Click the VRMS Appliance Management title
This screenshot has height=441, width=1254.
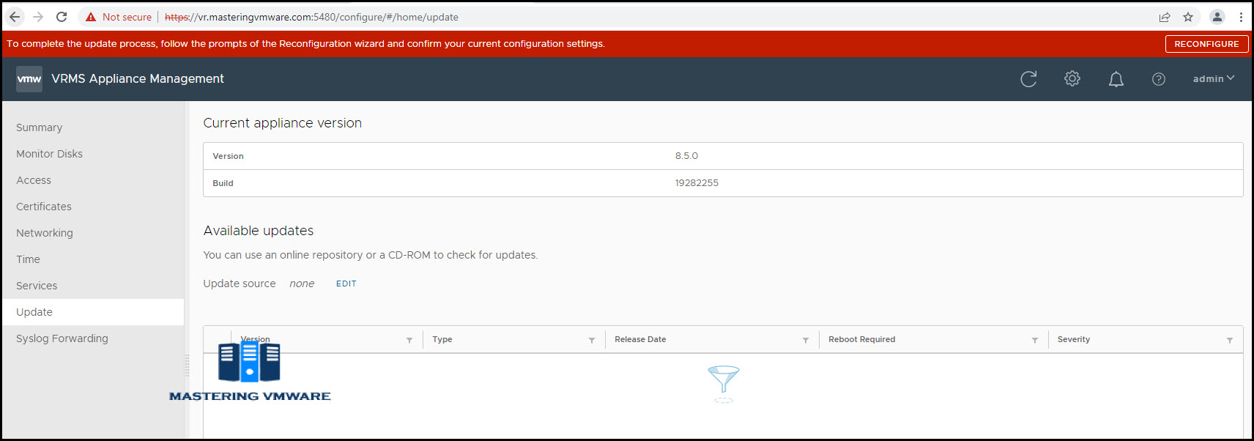click(138, 78)
